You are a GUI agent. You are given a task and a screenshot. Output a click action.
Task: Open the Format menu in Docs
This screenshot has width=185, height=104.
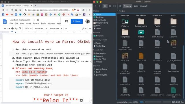36,24
